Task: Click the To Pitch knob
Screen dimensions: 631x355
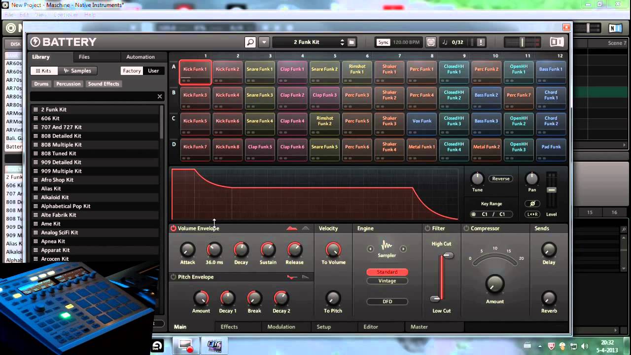Action: coord(333,298)
